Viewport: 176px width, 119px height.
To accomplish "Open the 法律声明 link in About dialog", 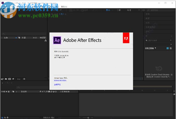I will 57,84.
